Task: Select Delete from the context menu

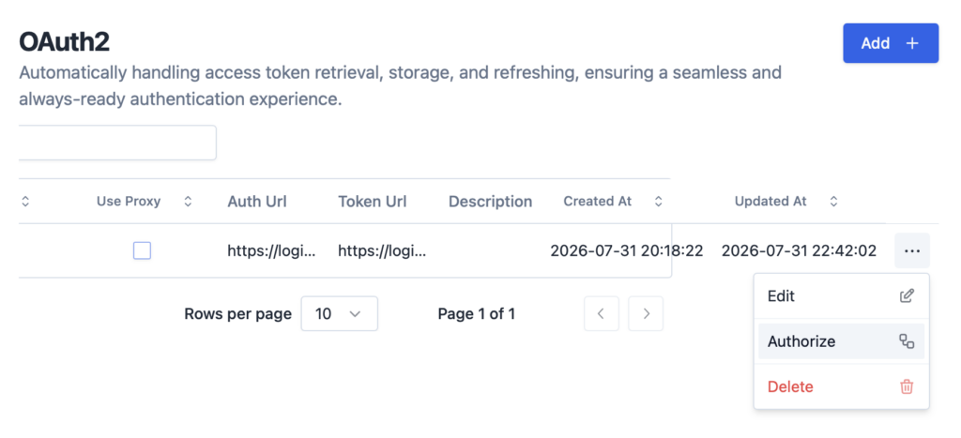Action: point(841,386)
